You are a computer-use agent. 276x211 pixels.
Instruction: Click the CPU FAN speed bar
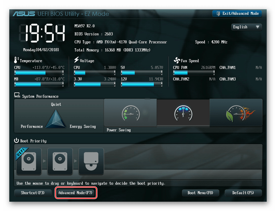point(194,73)
